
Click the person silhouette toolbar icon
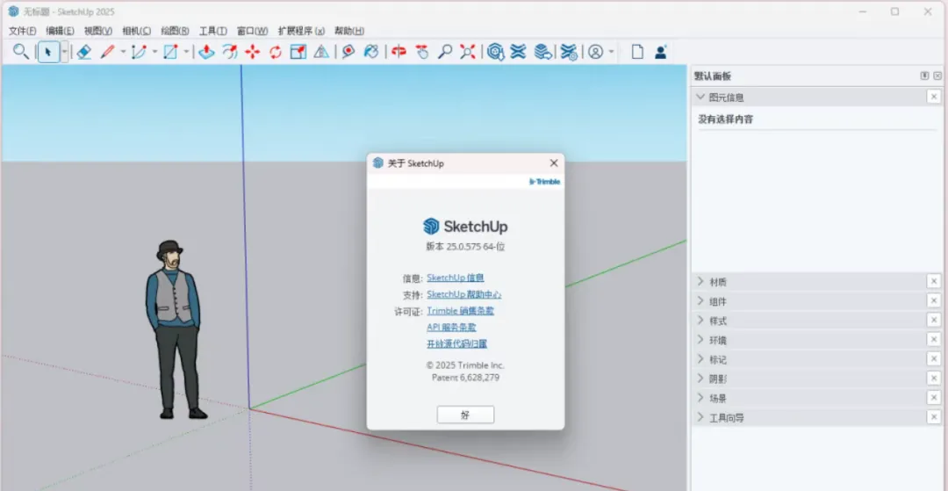[661, 52]
